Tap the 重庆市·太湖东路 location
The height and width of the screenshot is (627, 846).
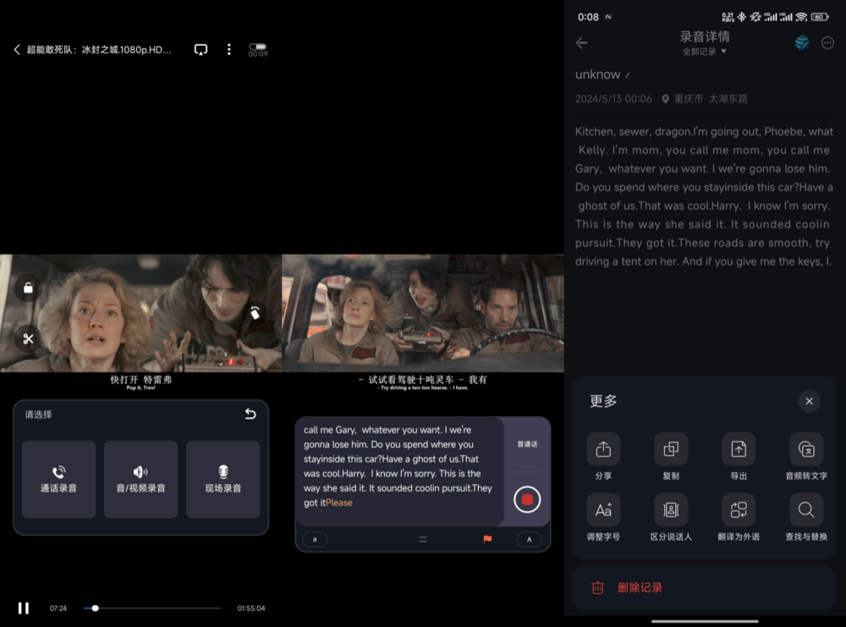[x=705, y=99]
